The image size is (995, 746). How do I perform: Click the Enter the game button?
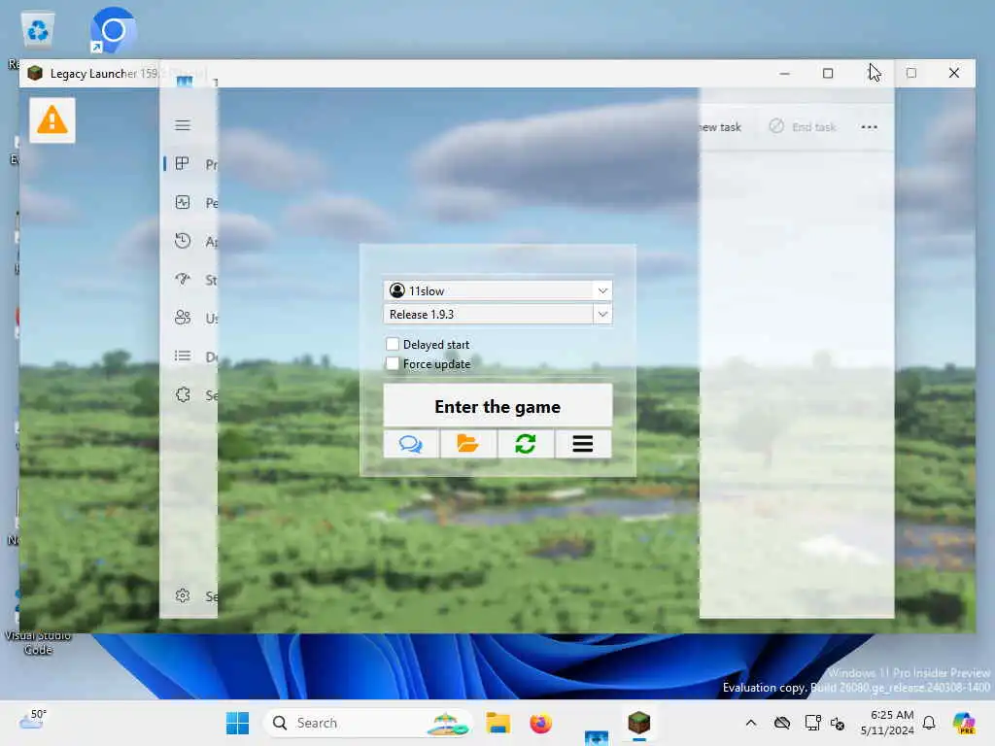tap(497, 406)
